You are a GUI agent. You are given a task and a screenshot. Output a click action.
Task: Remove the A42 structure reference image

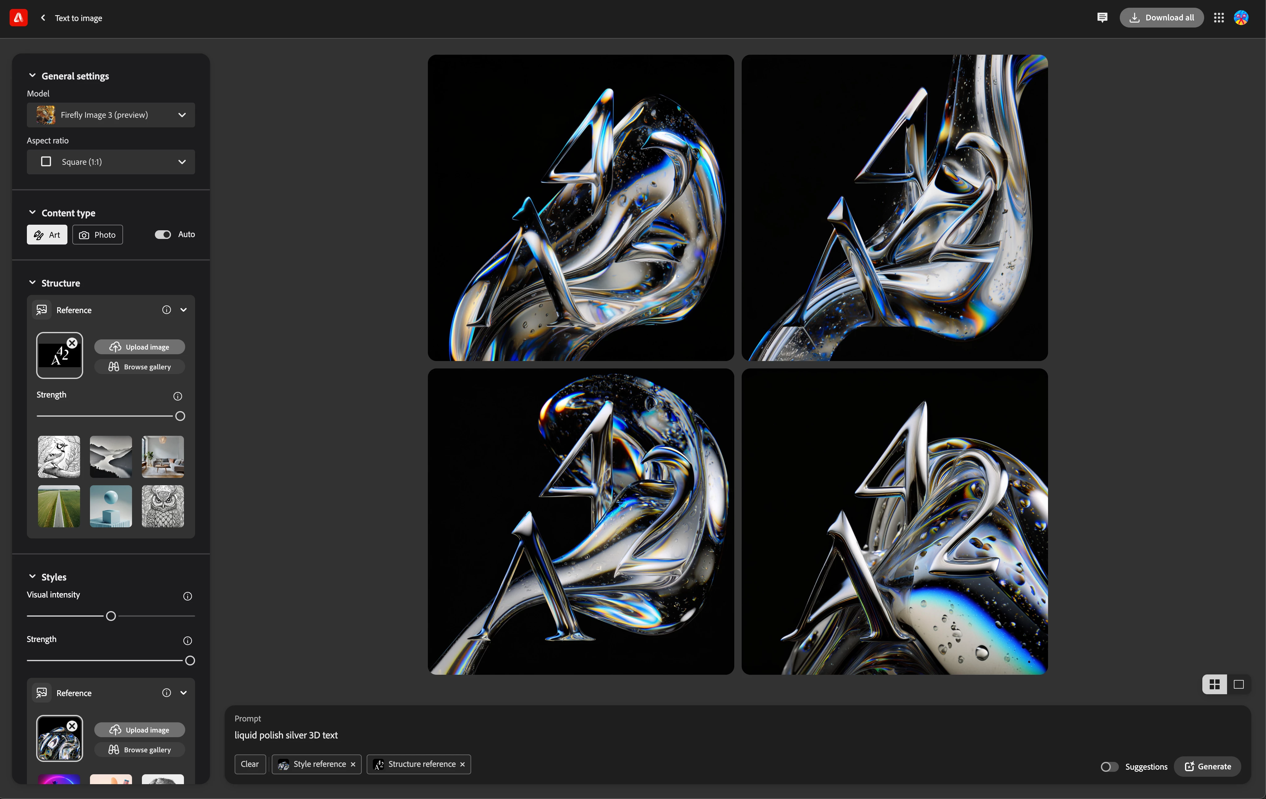(73, 343)
